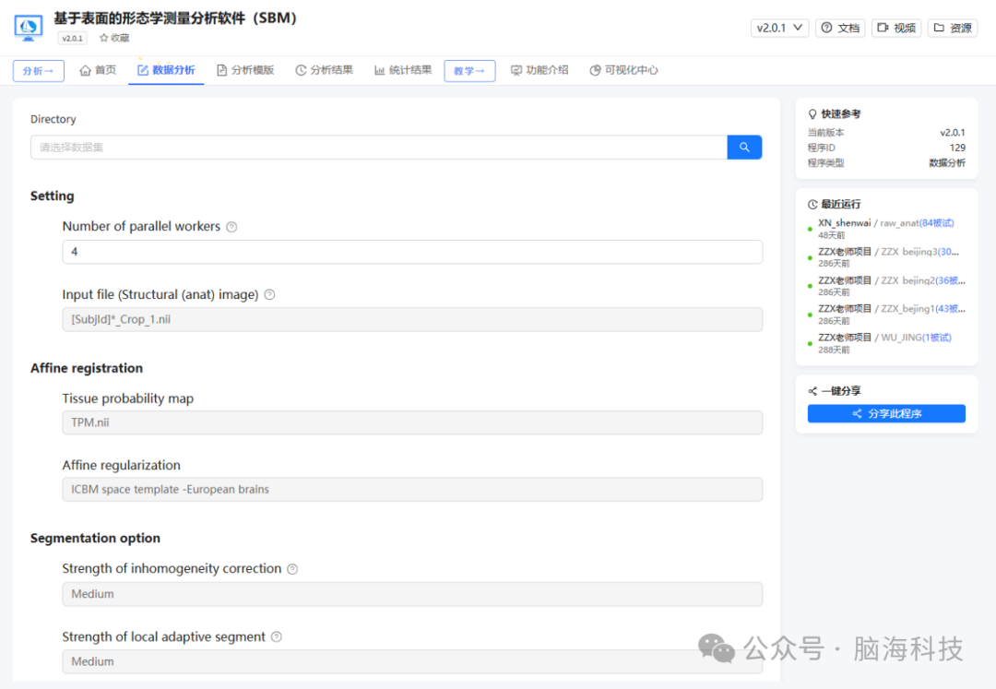
Task: Open the 统计结果 tab
Action: coord(403,70)
